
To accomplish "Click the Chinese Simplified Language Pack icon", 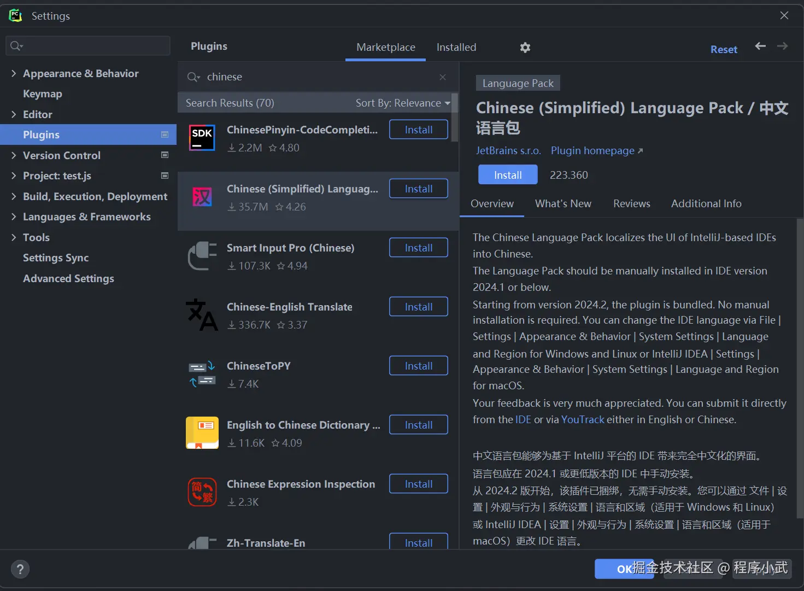I will point(202,197).
